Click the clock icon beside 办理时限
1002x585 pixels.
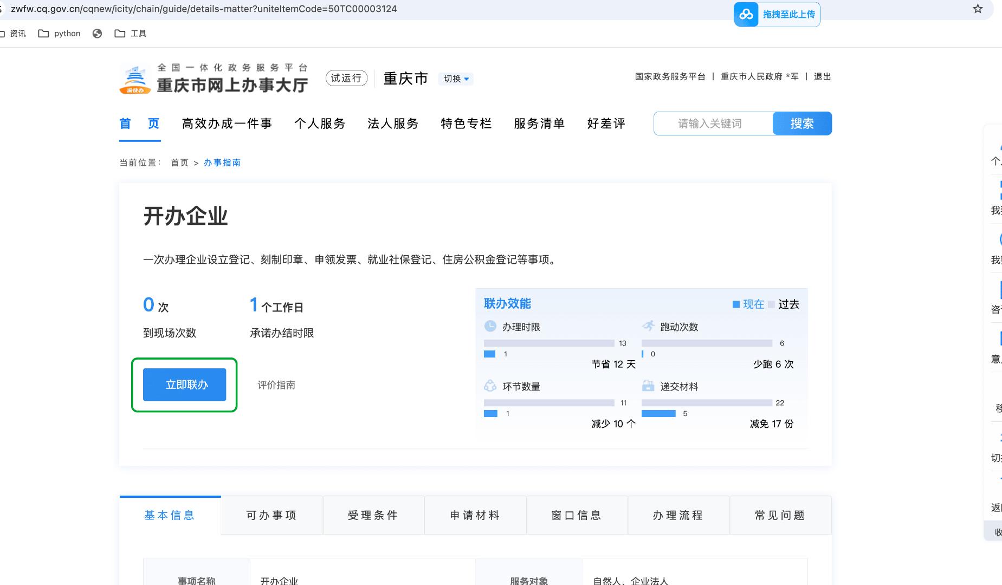(x=489, y=327)
